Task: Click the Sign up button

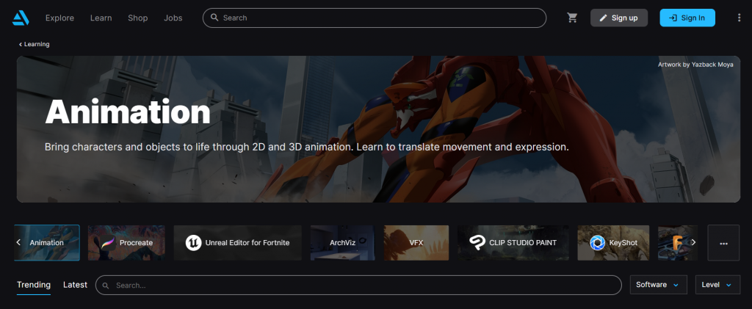Action: (x=619, y=18)
